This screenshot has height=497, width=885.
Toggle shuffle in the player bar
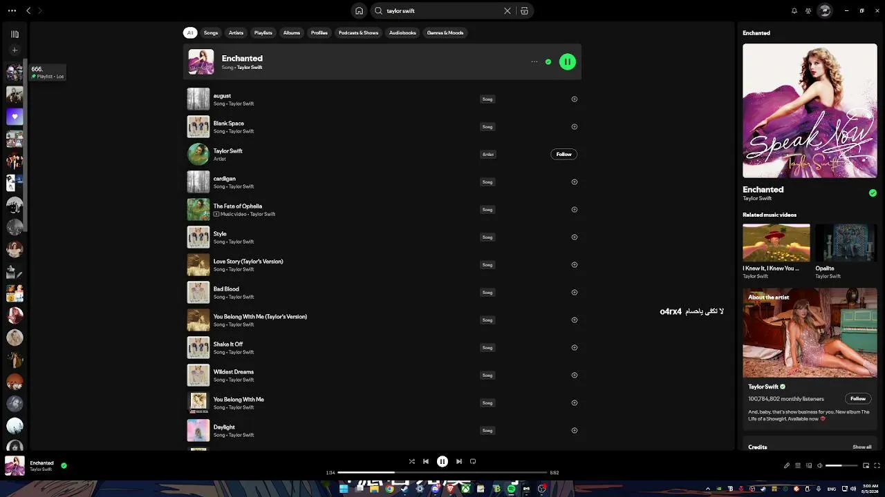click(412, 461)
